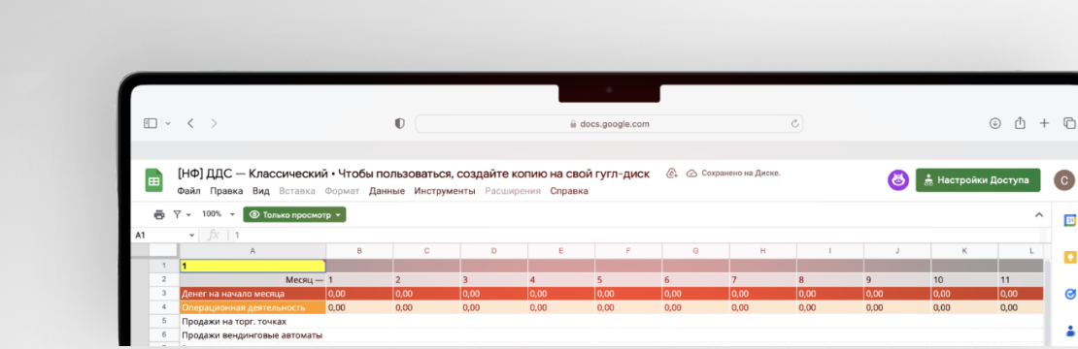The width and height of the screenshot is (1078, 349).
Task: Reload the page with the refresh icon
Action: click(x=794, y=124)
